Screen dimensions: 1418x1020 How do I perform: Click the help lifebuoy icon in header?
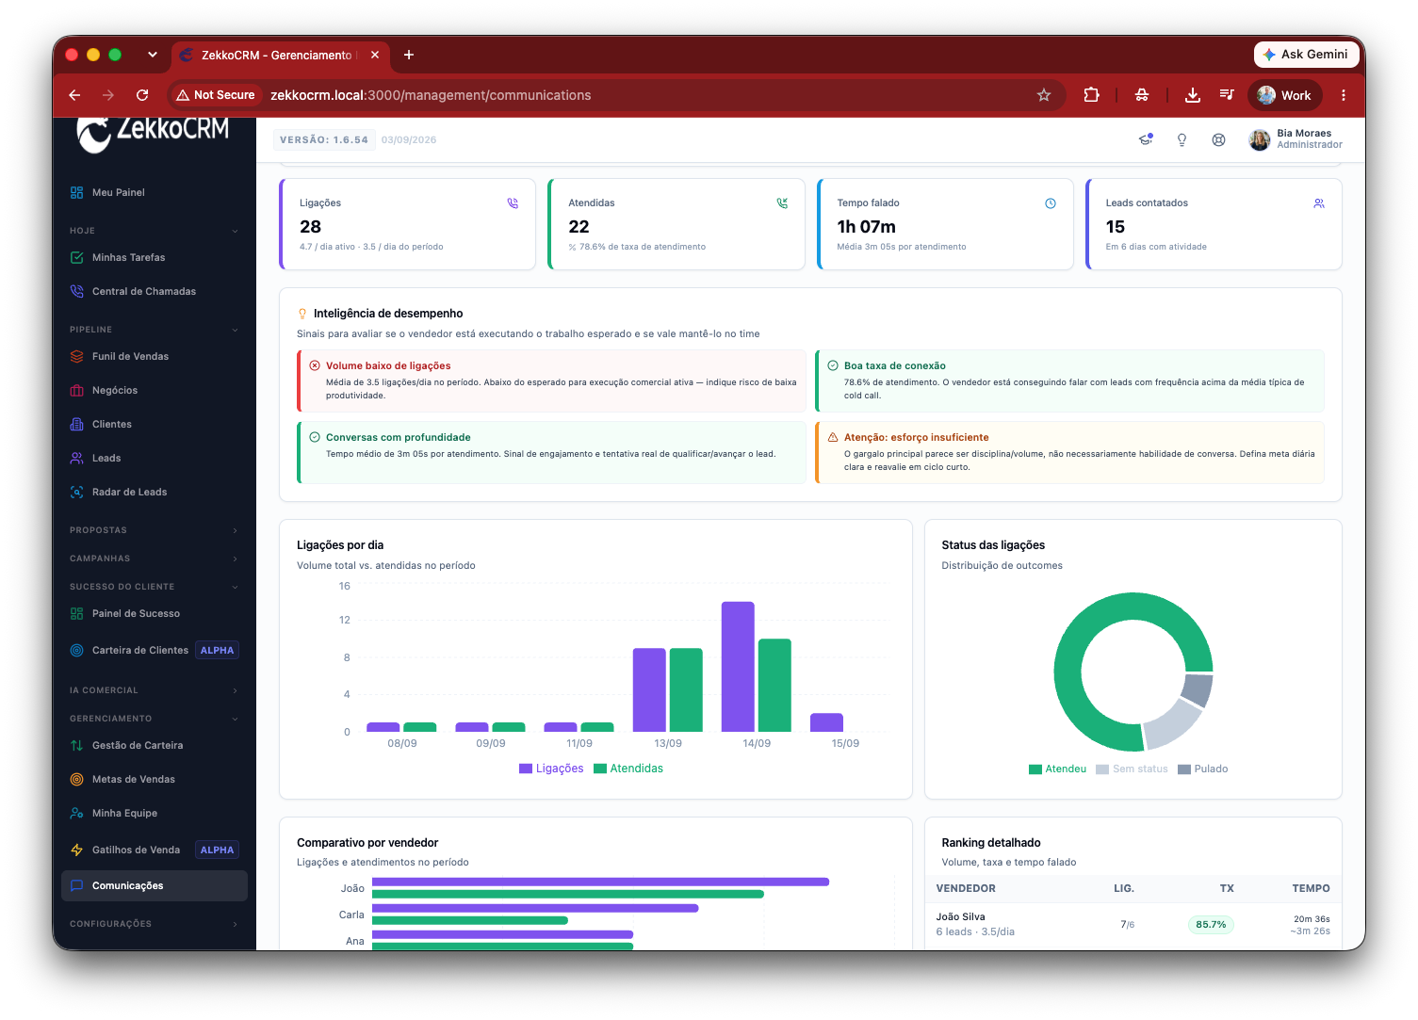[x=1218, y=139]
